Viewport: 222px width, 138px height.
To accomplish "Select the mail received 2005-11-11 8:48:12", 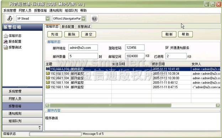I will coord(133,83).
